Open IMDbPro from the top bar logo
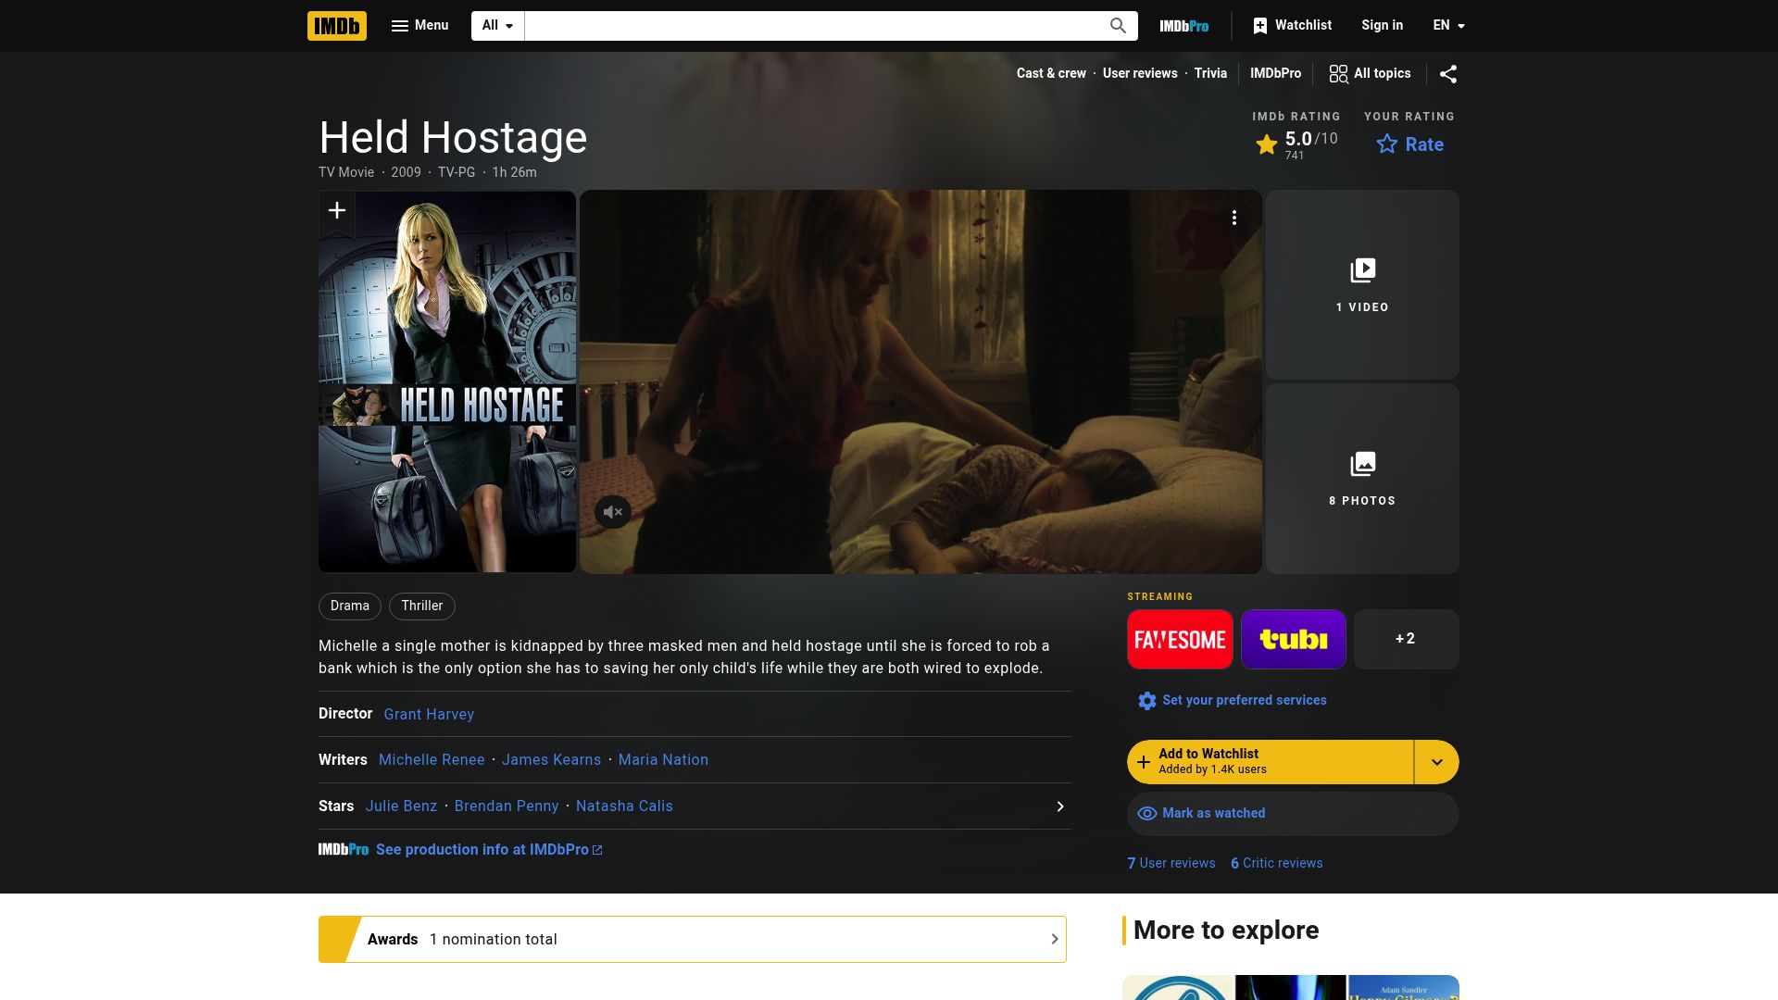This screenshot has height=1000, width=1778. point(1183,26)
